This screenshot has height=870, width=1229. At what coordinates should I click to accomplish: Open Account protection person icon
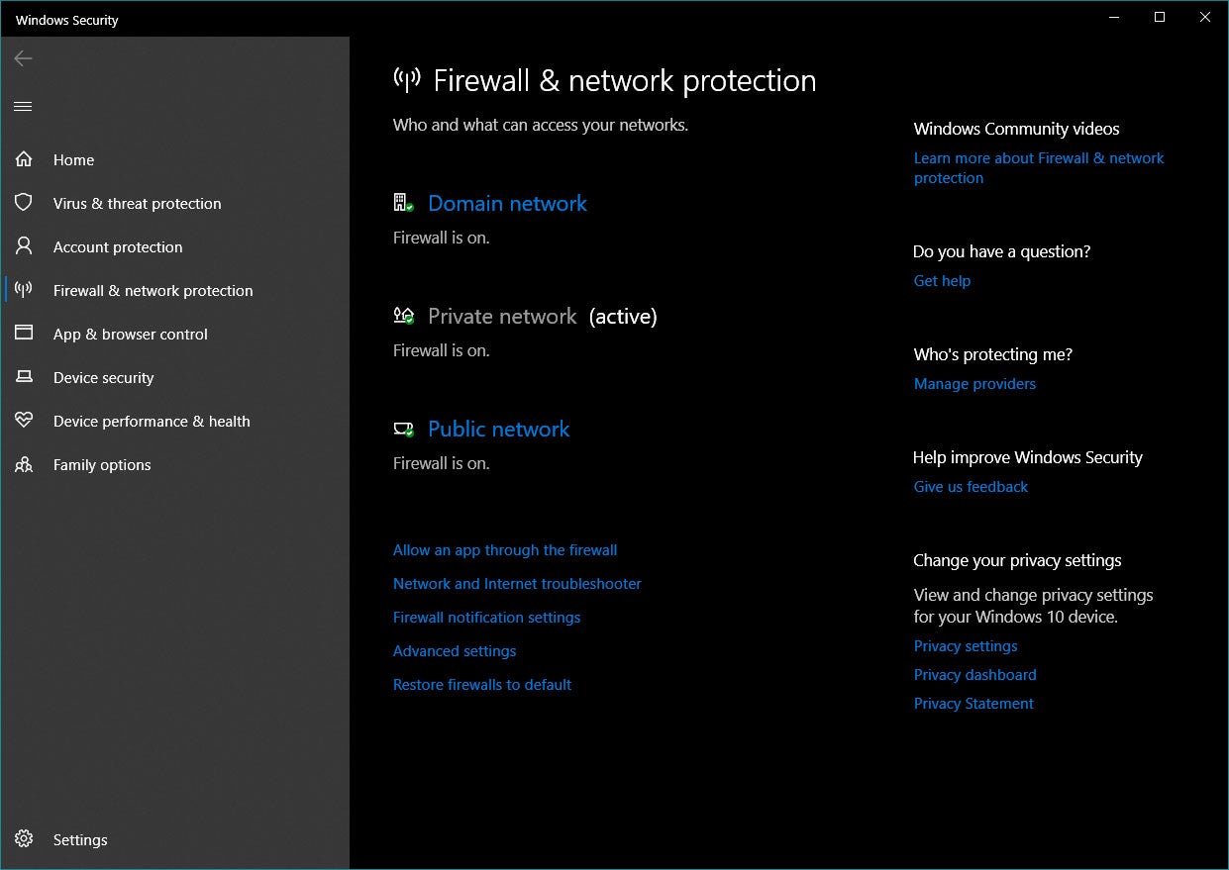[x=24, y=246]
